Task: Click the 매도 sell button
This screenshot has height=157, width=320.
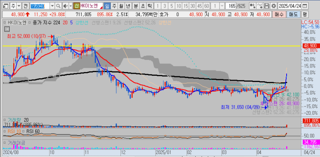Action: tap(293, 14)
